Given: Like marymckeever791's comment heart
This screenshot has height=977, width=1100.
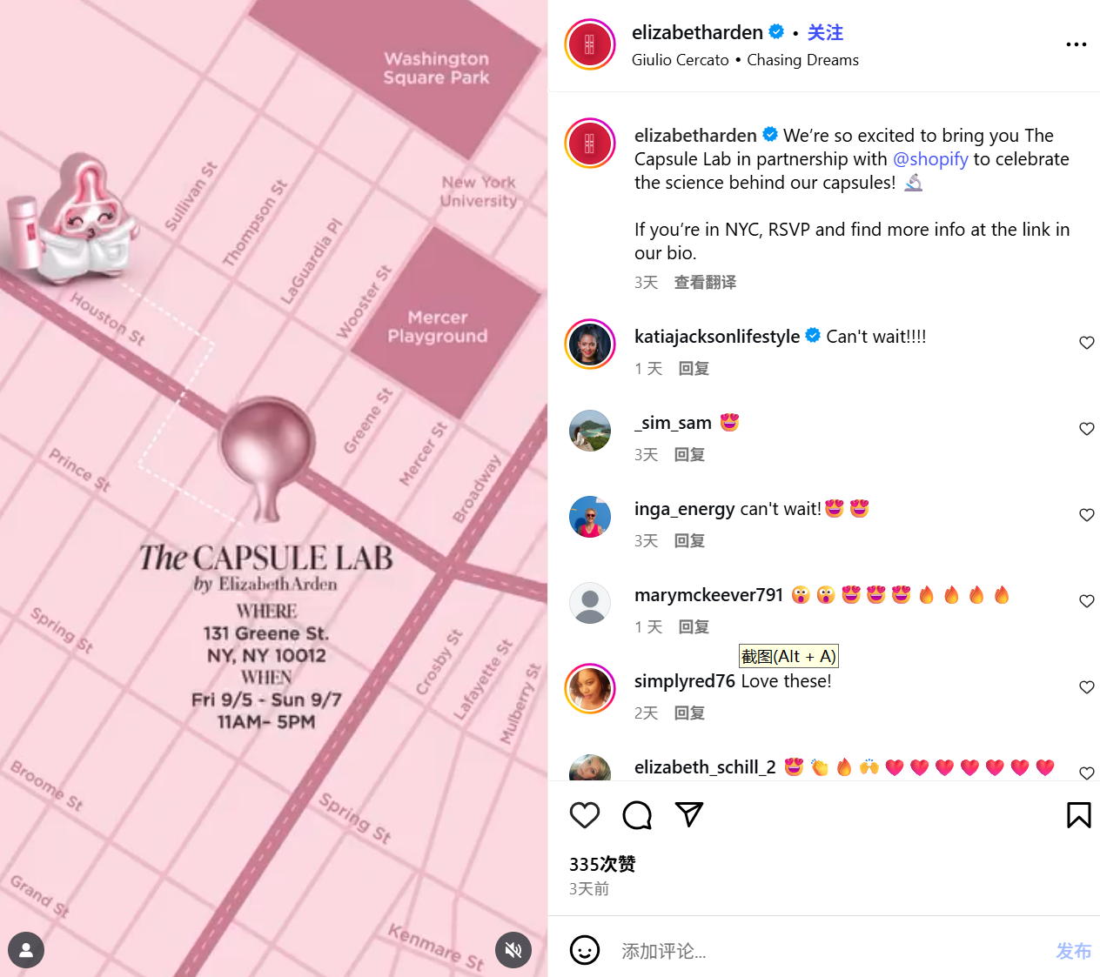Looking at the screenshot, I should point(1087,601).
